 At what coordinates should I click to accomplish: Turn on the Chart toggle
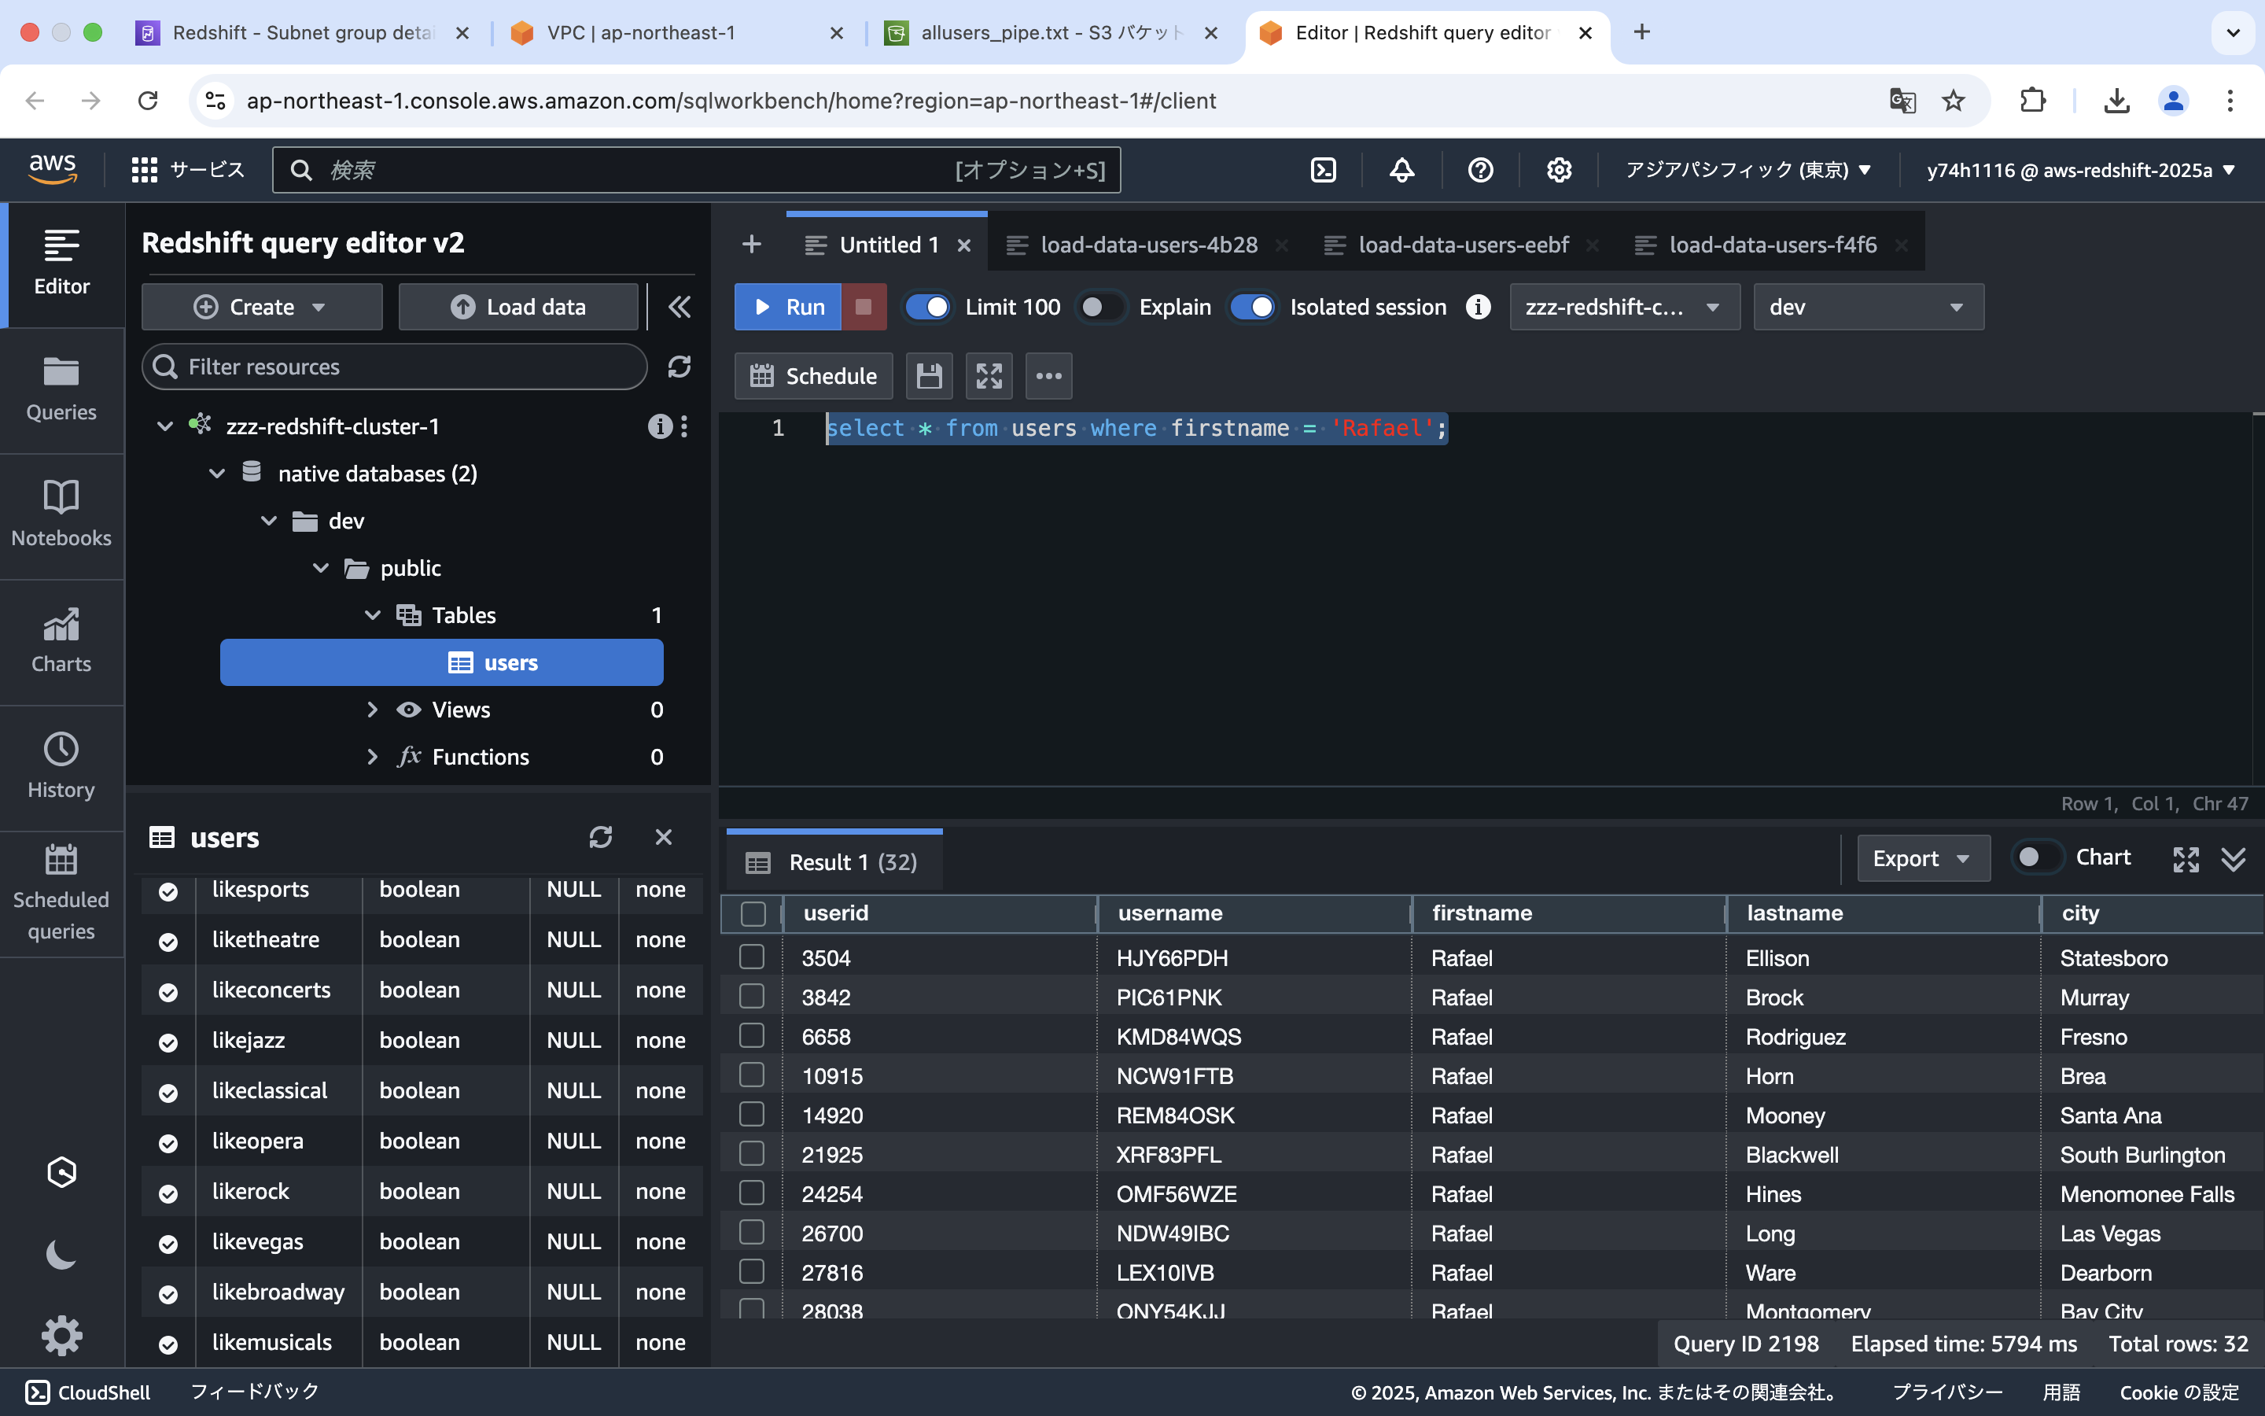(x=2038, y=857)
